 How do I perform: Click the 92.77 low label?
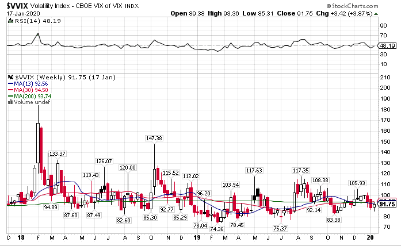coord(167,209)
